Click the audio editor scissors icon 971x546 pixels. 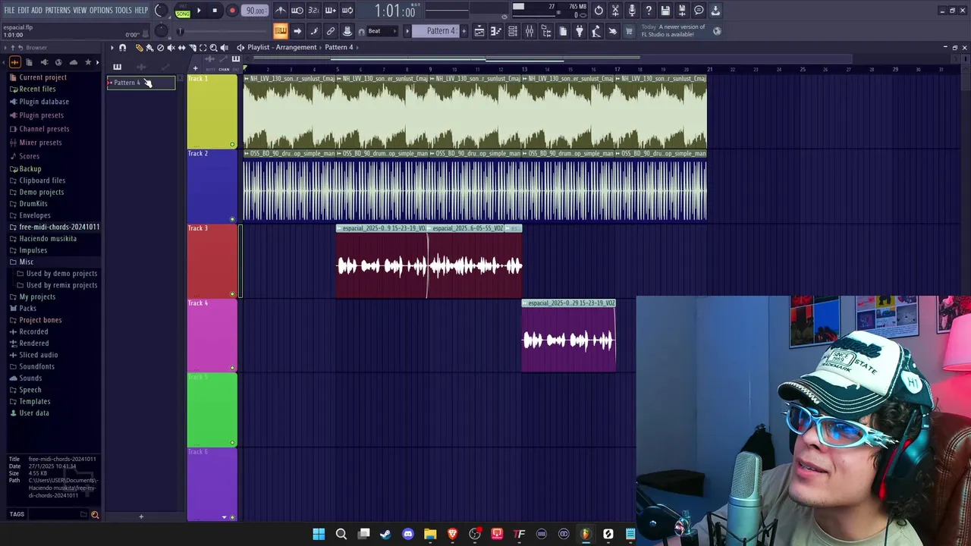(x=615, y=11)
